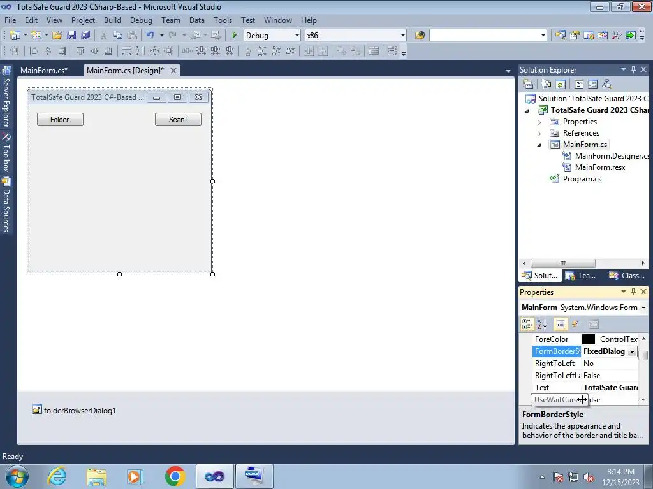Switch to the Team Explorer bottom tab

(x=582, y=275)
